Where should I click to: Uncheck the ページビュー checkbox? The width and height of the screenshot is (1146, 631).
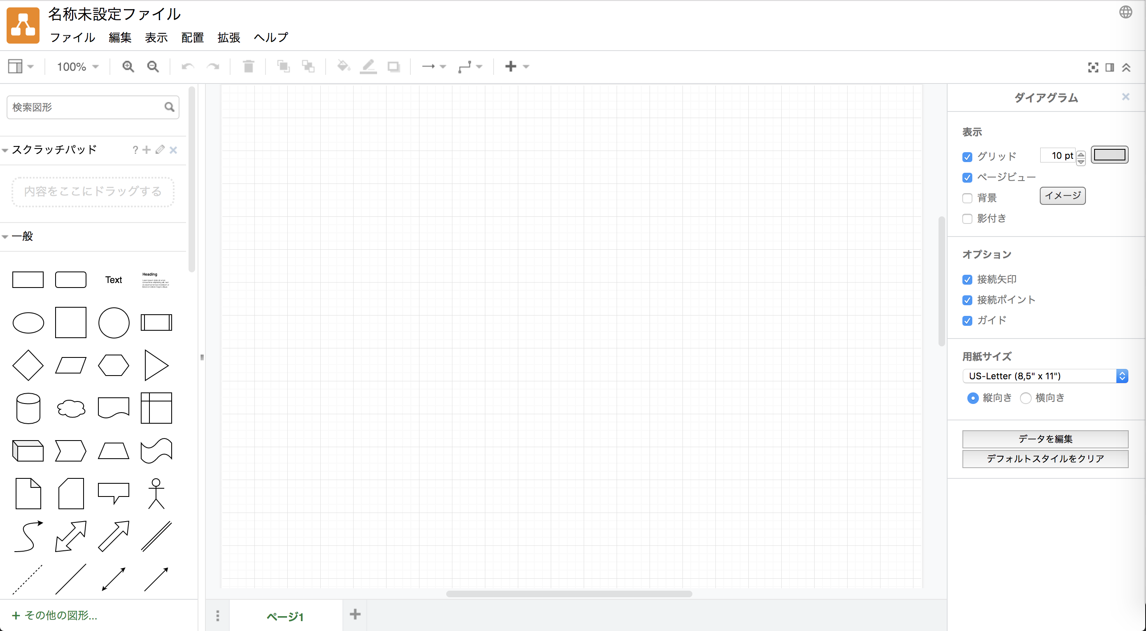coord(967,177)
